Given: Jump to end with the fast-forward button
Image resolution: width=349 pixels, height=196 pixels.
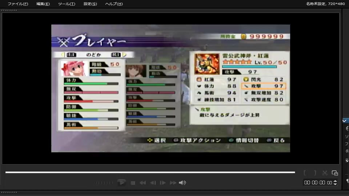Looking at the screenshot, I should click(173, 183).
